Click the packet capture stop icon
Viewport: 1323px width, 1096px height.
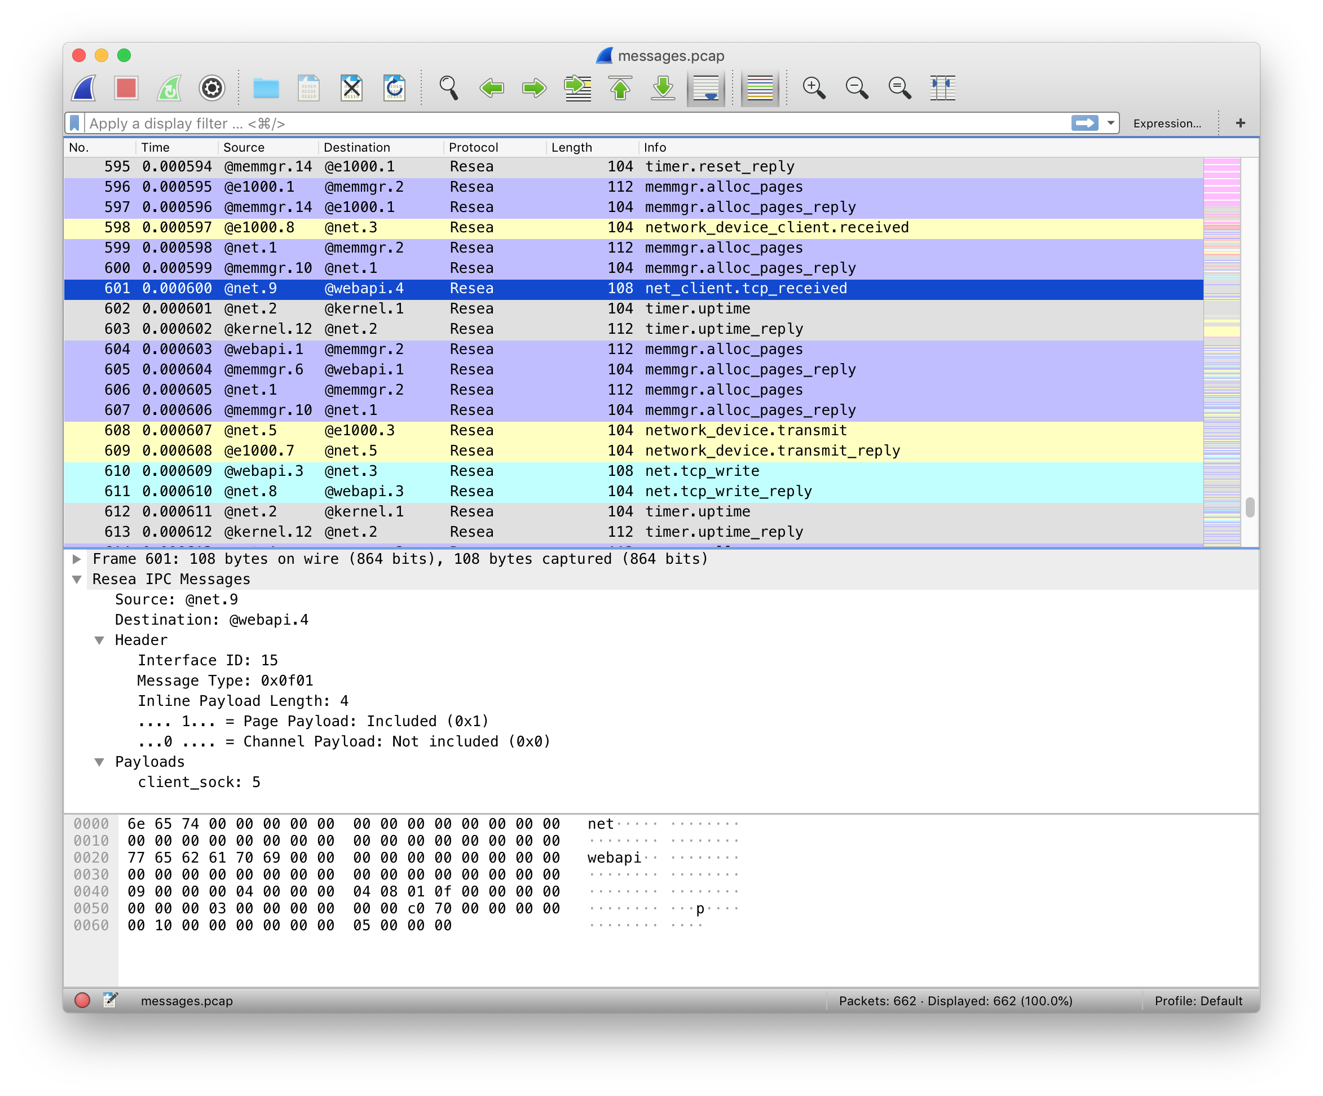tap(126, 88)
